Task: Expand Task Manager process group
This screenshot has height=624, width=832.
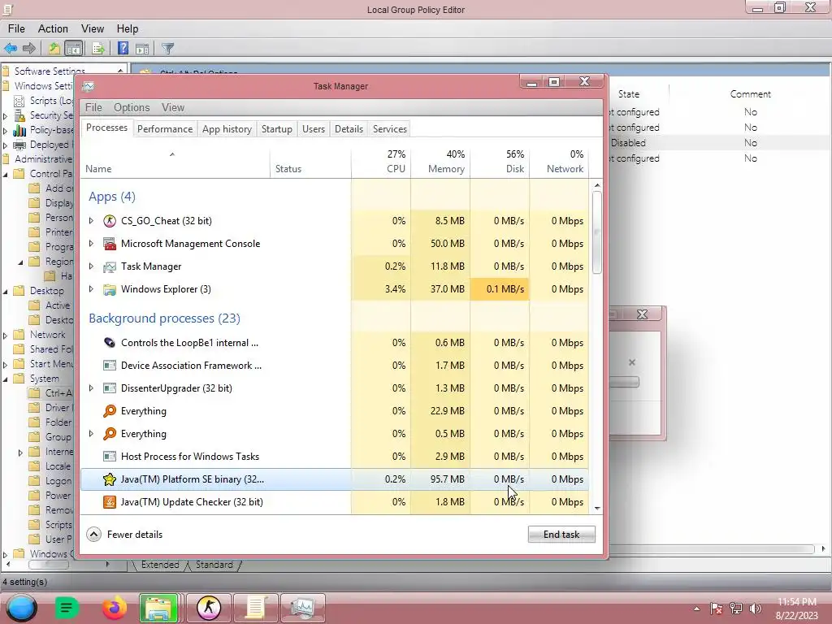Action: 91,266
